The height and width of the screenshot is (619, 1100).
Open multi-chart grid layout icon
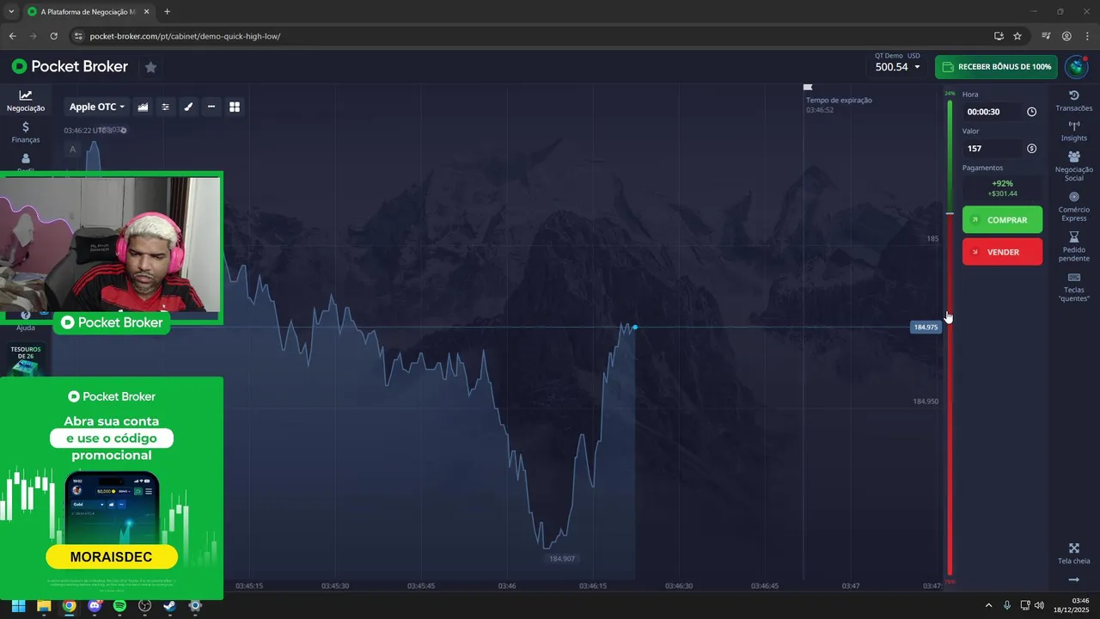pyautogui.click(x=234, y=107)
